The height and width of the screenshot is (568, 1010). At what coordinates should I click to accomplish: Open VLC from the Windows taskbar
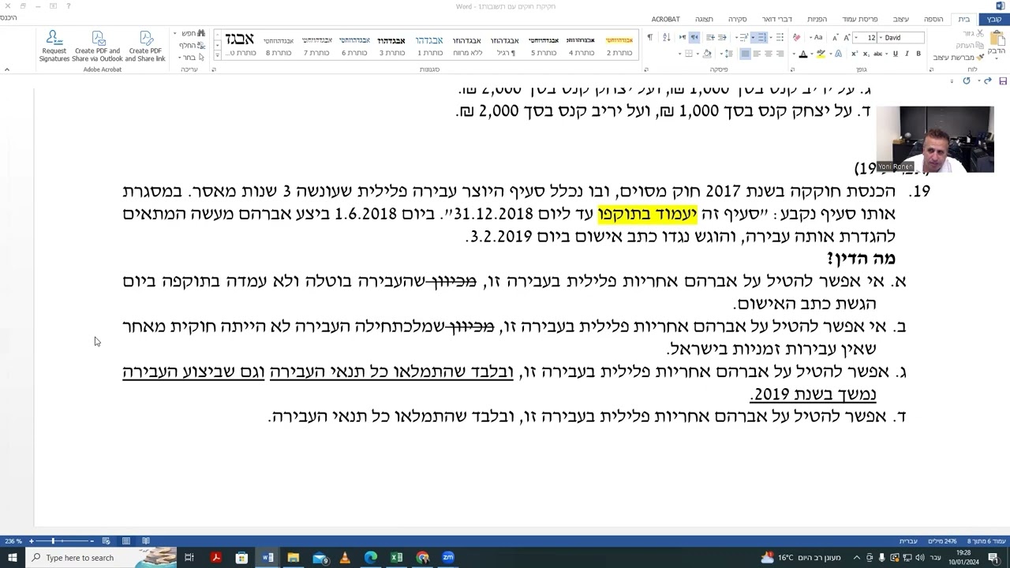345,558
